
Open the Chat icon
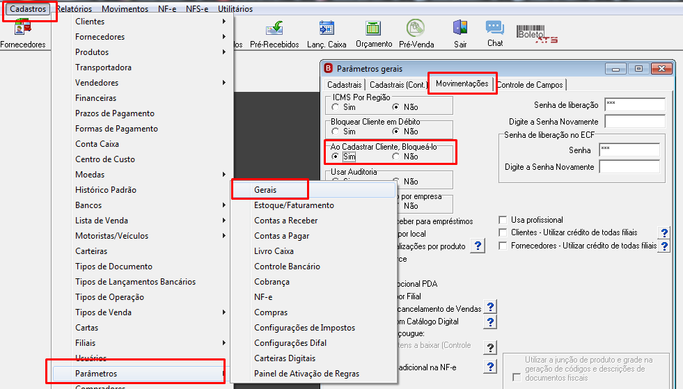(495, 33)
